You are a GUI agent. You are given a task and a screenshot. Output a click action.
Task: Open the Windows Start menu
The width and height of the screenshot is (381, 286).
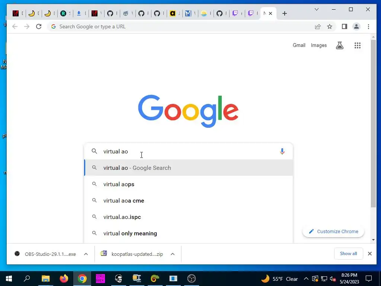[9, 279]
